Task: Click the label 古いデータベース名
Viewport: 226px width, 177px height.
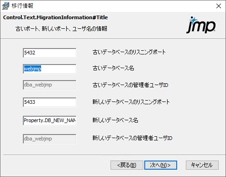Action: pos(113,68)
